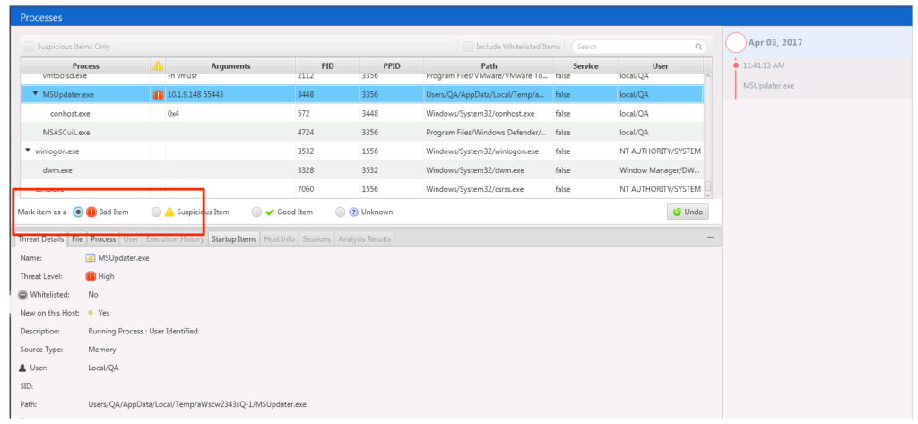This screenshot has height=424, width=918.
Task: Open the Execution History tab
Action: click(175, 239)
